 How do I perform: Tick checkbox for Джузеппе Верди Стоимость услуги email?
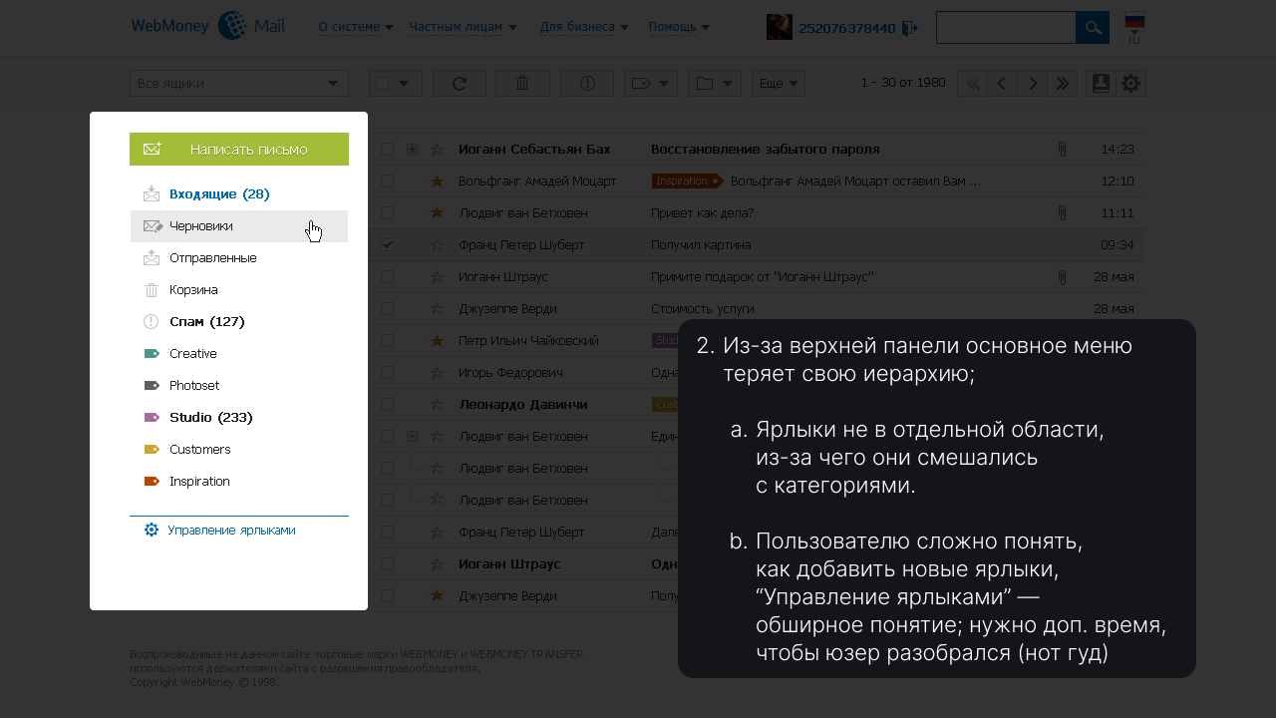388,309
